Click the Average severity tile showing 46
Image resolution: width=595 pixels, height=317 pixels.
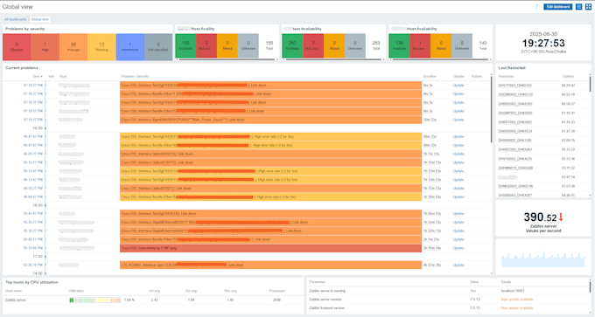point(73,47)
